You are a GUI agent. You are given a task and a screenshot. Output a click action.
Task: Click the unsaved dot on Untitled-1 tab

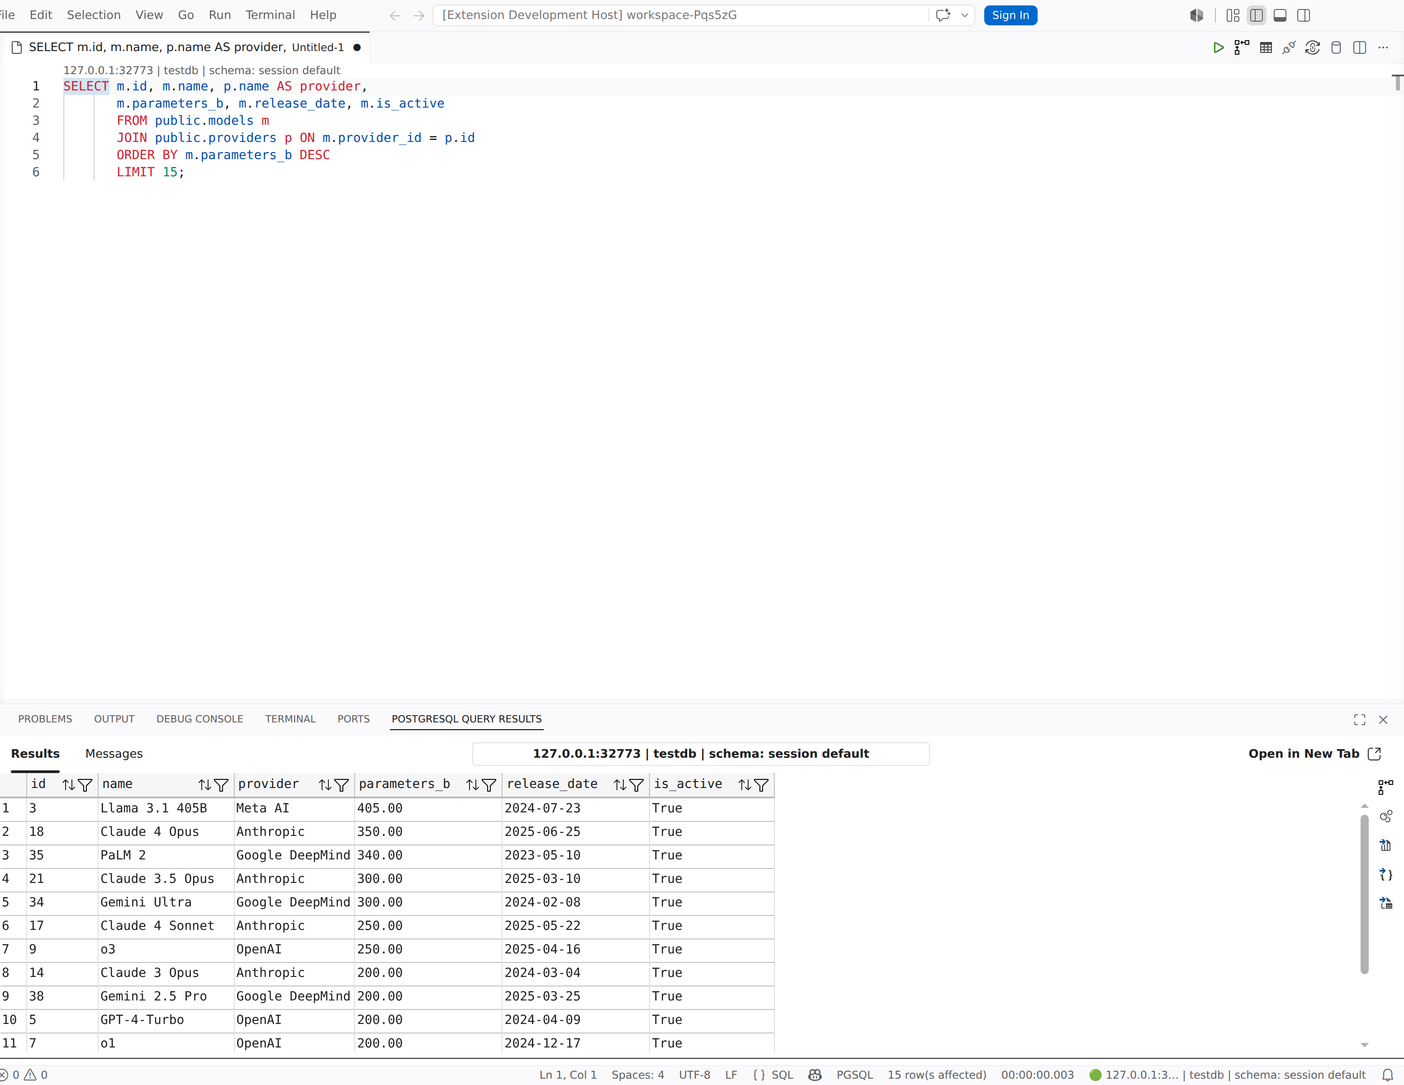pyautogui.click(x=357, y=47)
